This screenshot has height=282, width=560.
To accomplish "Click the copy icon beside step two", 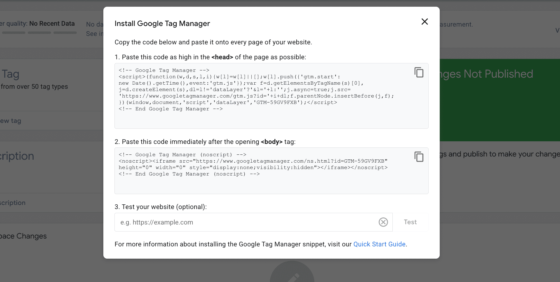I will coord(419,157).
